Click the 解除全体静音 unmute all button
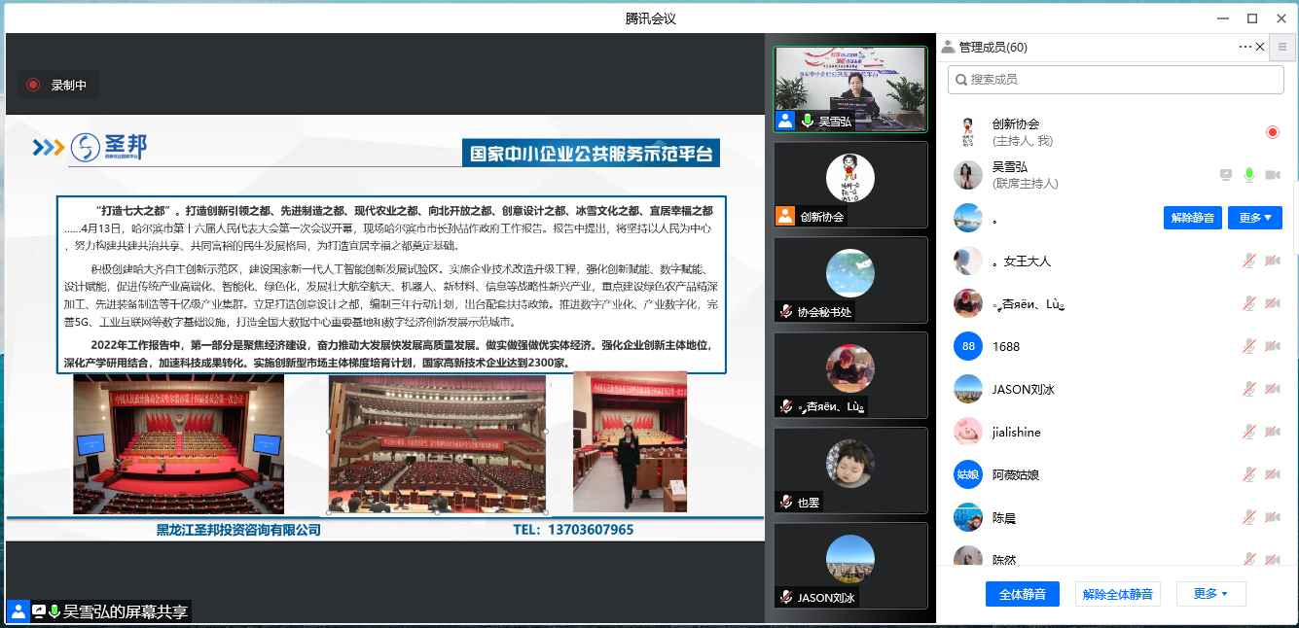The height and width of the screenshot is (628, 1299). (x=1117, y=594)
